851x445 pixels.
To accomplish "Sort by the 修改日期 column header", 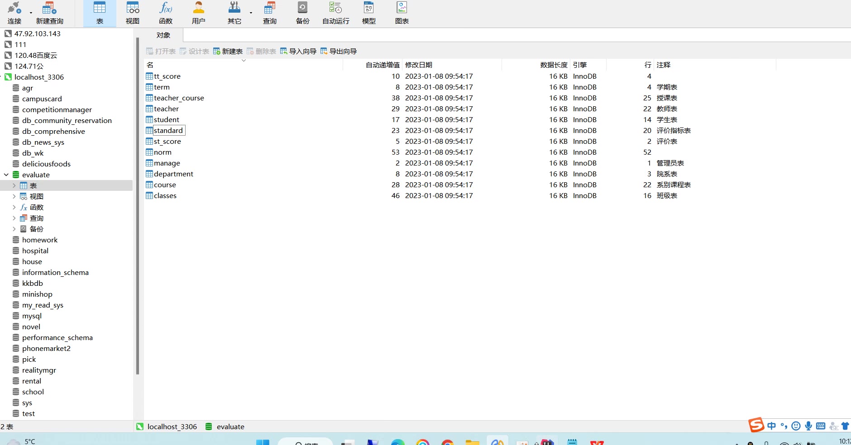I will (452, 65).
